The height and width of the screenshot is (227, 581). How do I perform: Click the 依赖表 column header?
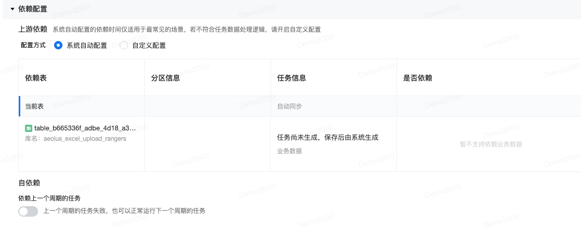[x=36, y=78]
